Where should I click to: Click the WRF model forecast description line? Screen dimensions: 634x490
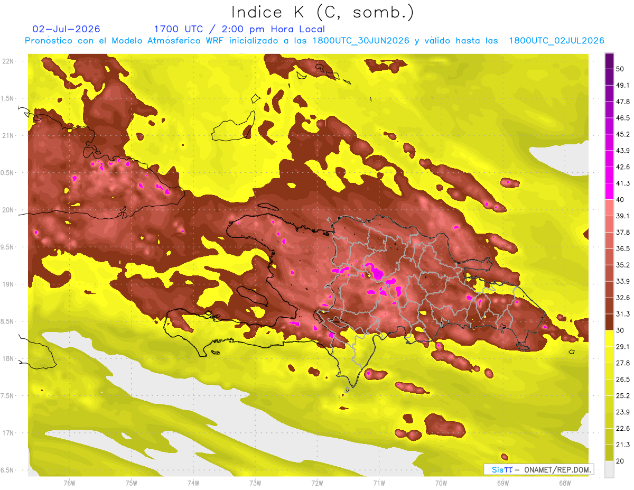tap(315, 41)
